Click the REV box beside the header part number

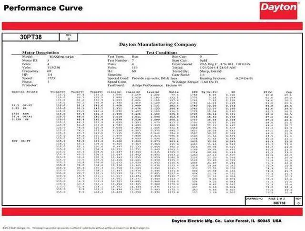pyautogui.click(x=68, y=37)
